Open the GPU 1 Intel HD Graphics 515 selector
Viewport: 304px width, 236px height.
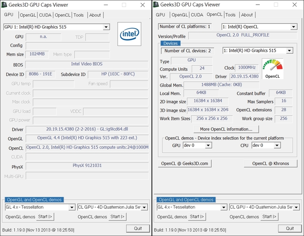[x=56, y=27]
